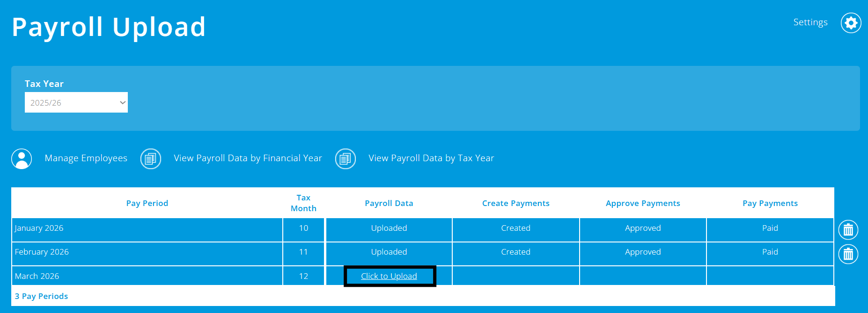Click the Settings text link
Viewport: 868px width, 313px height.
pos(810,22)
